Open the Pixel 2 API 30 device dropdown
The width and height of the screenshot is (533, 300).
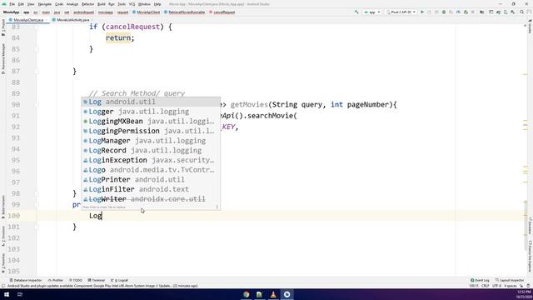(x=401, y=12)
